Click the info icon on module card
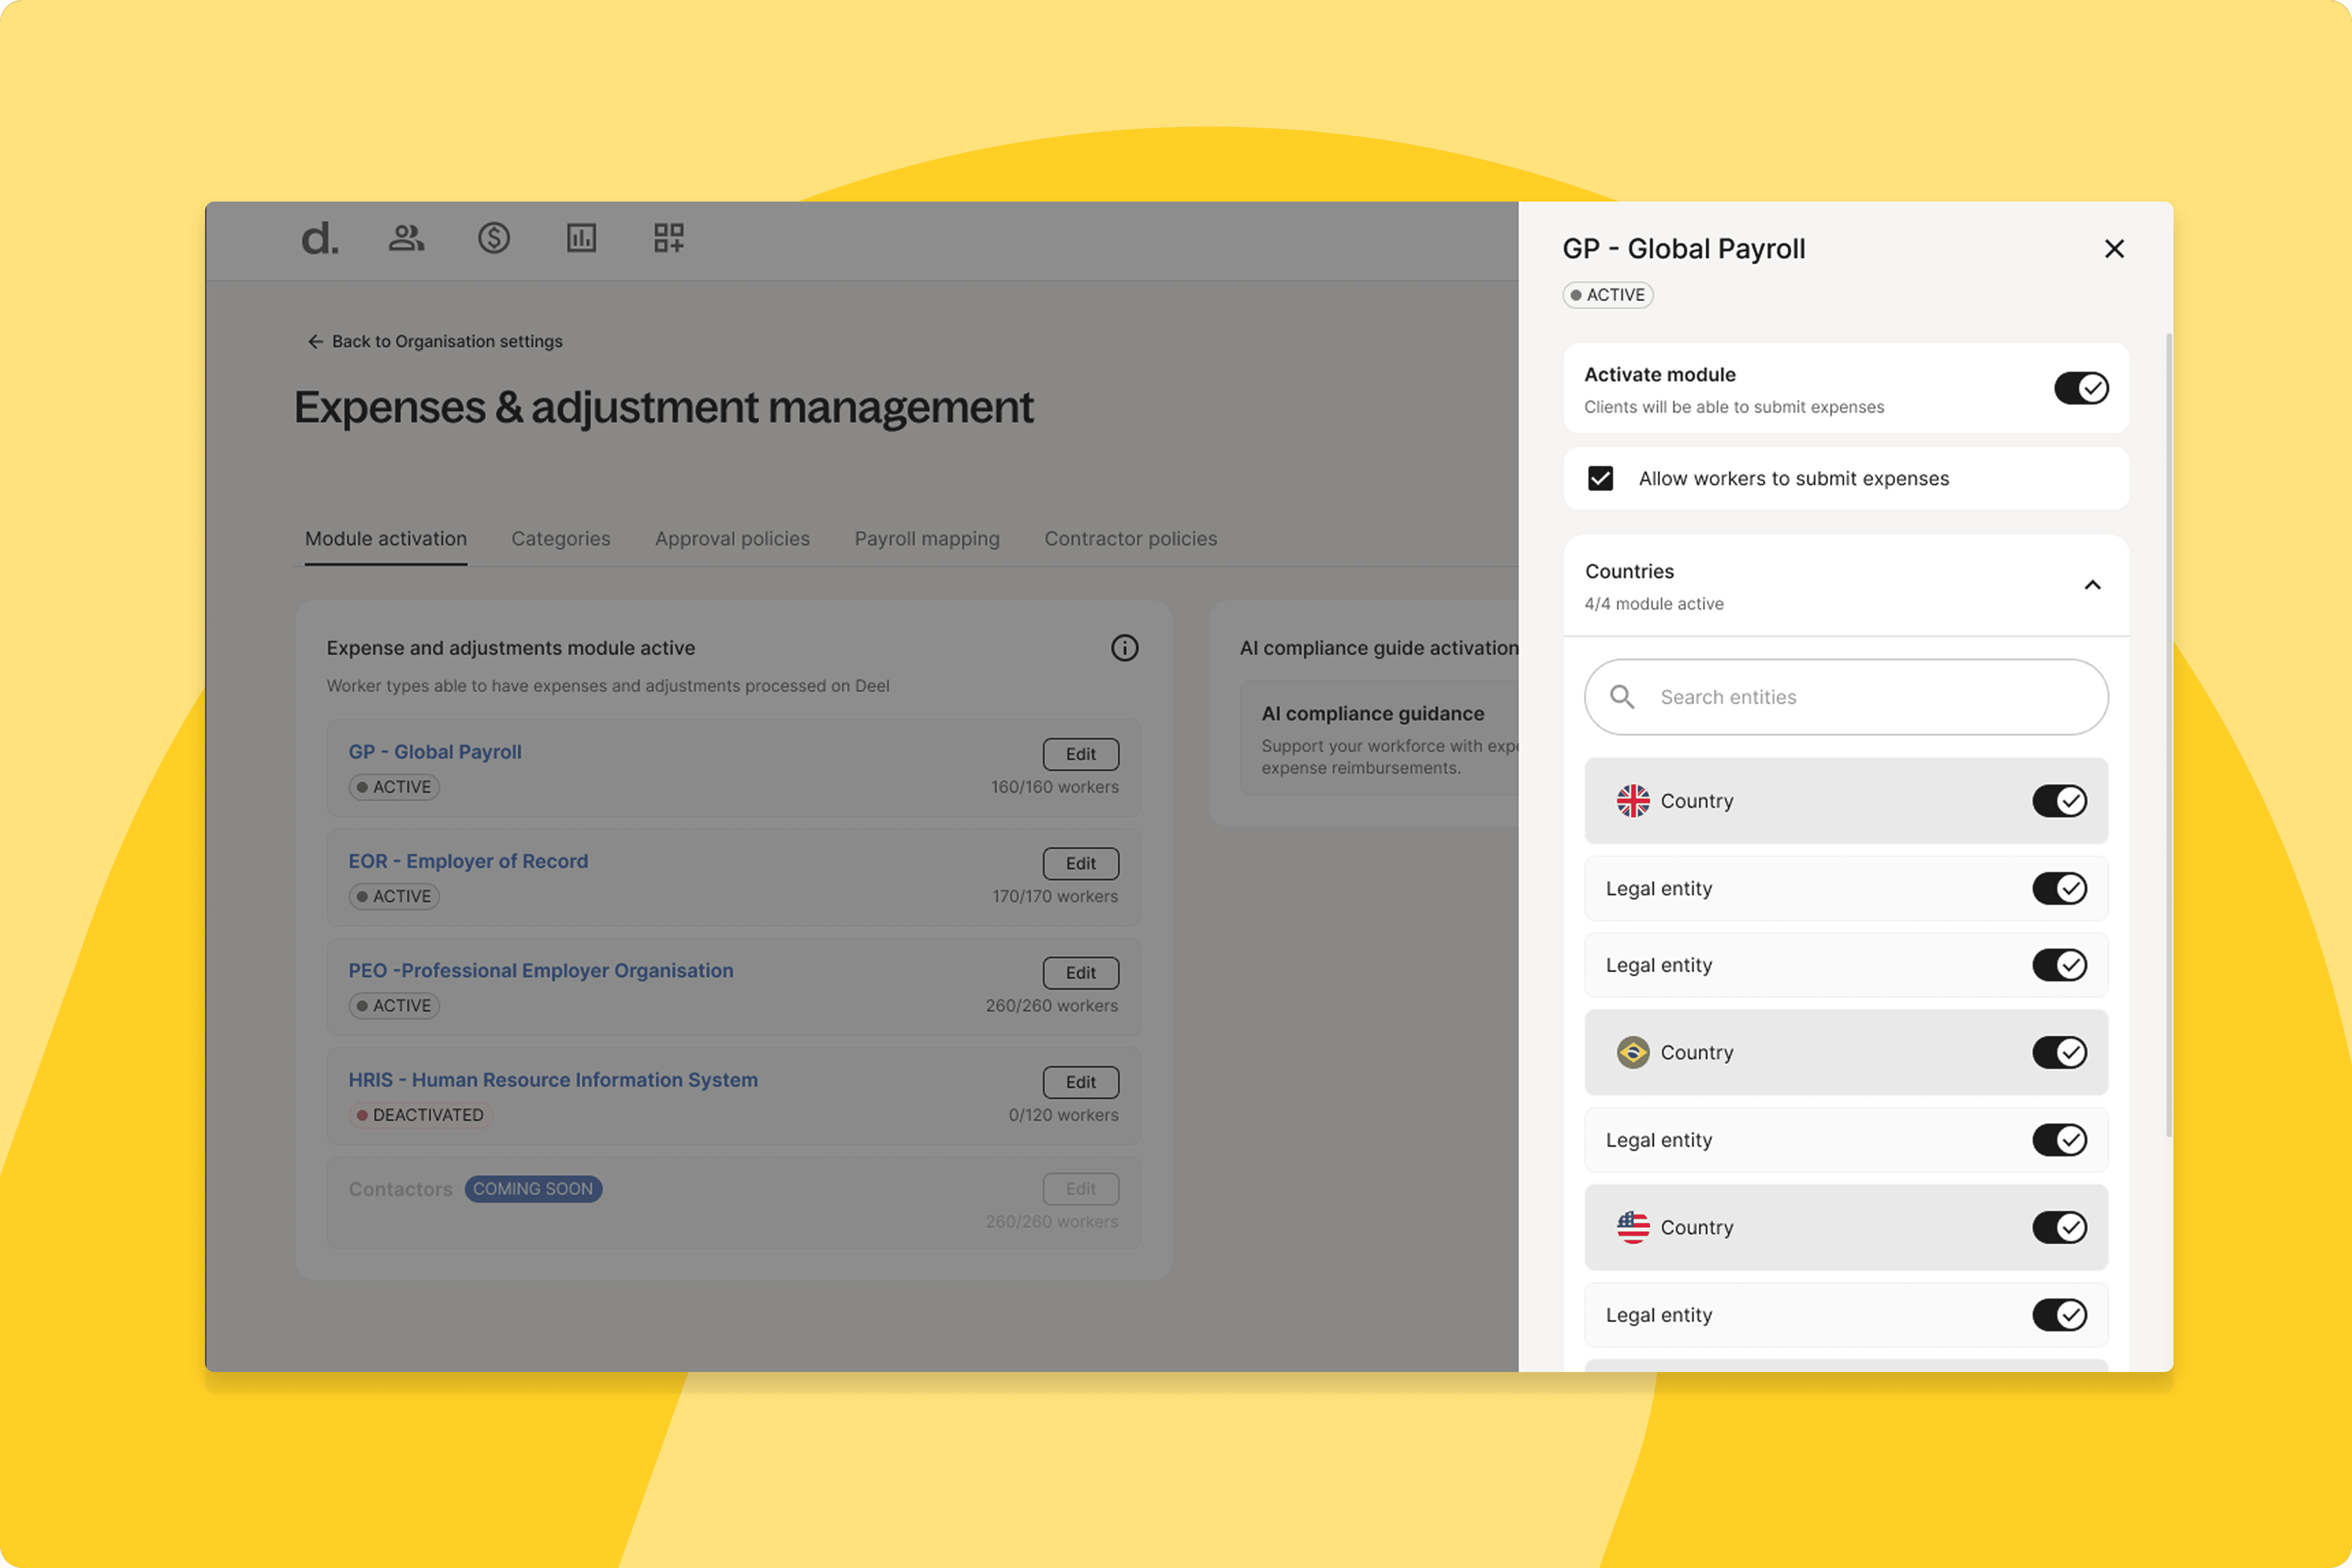 click(x=1125, y=648)
